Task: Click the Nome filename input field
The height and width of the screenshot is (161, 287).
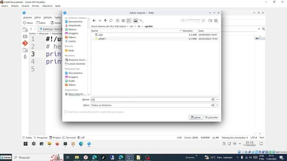Action: point(151,99)
